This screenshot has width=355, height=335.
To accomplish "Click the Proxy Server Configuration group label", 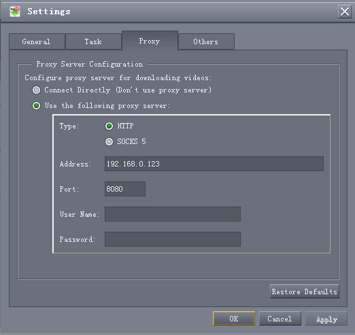I will (90, 65).
